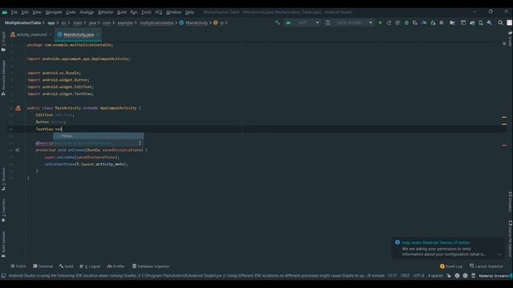Select the MainActivity.java editor tab
Image resolution: width=513 pixels, height=288 pixels.
79,34
